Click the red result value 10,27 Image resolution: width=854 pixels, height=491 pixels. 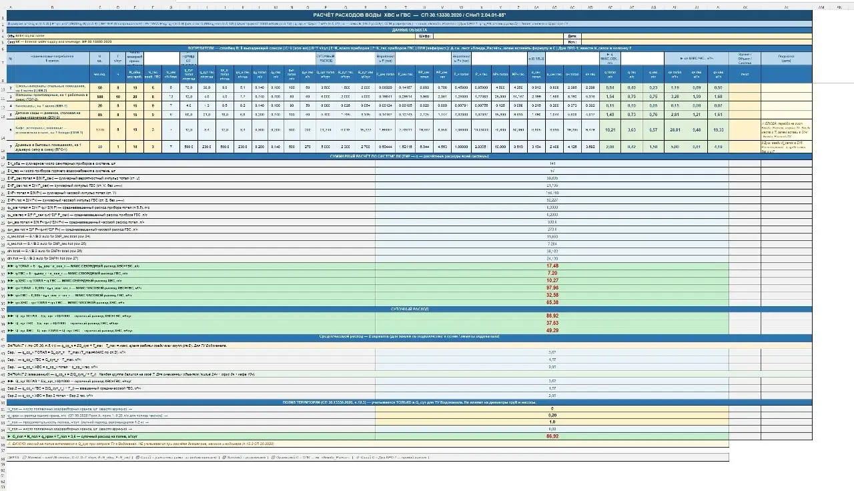point(552,281)
